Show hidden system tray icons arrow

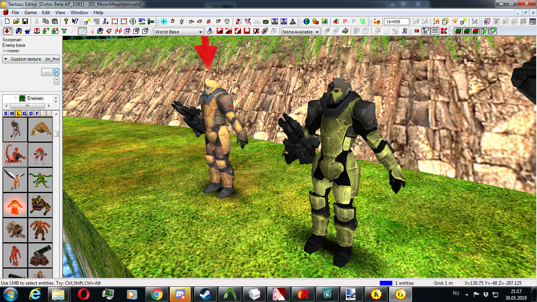click(x=467, y=294)
